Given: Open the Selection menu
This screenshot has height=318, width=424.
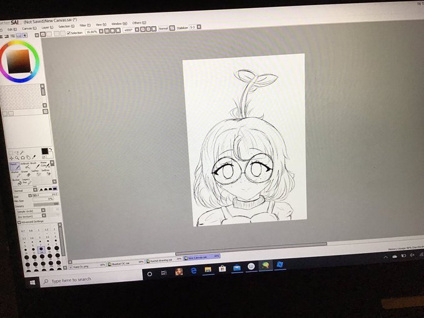Looking at the screenshot, I should (67, 26).
